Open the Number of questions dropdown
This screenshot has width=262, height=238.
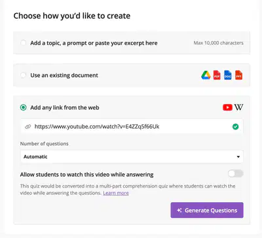(132, 156)
